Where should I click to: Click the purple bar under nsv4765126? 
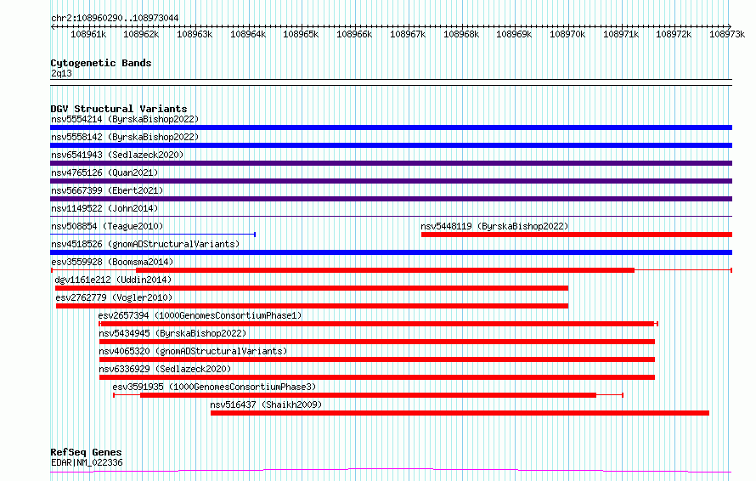tap(391, 181)
